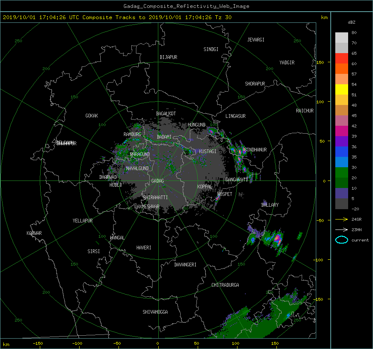373x349 pixels.
Task: Click the 'HUNGUND' city label
Action: (196, 125)
